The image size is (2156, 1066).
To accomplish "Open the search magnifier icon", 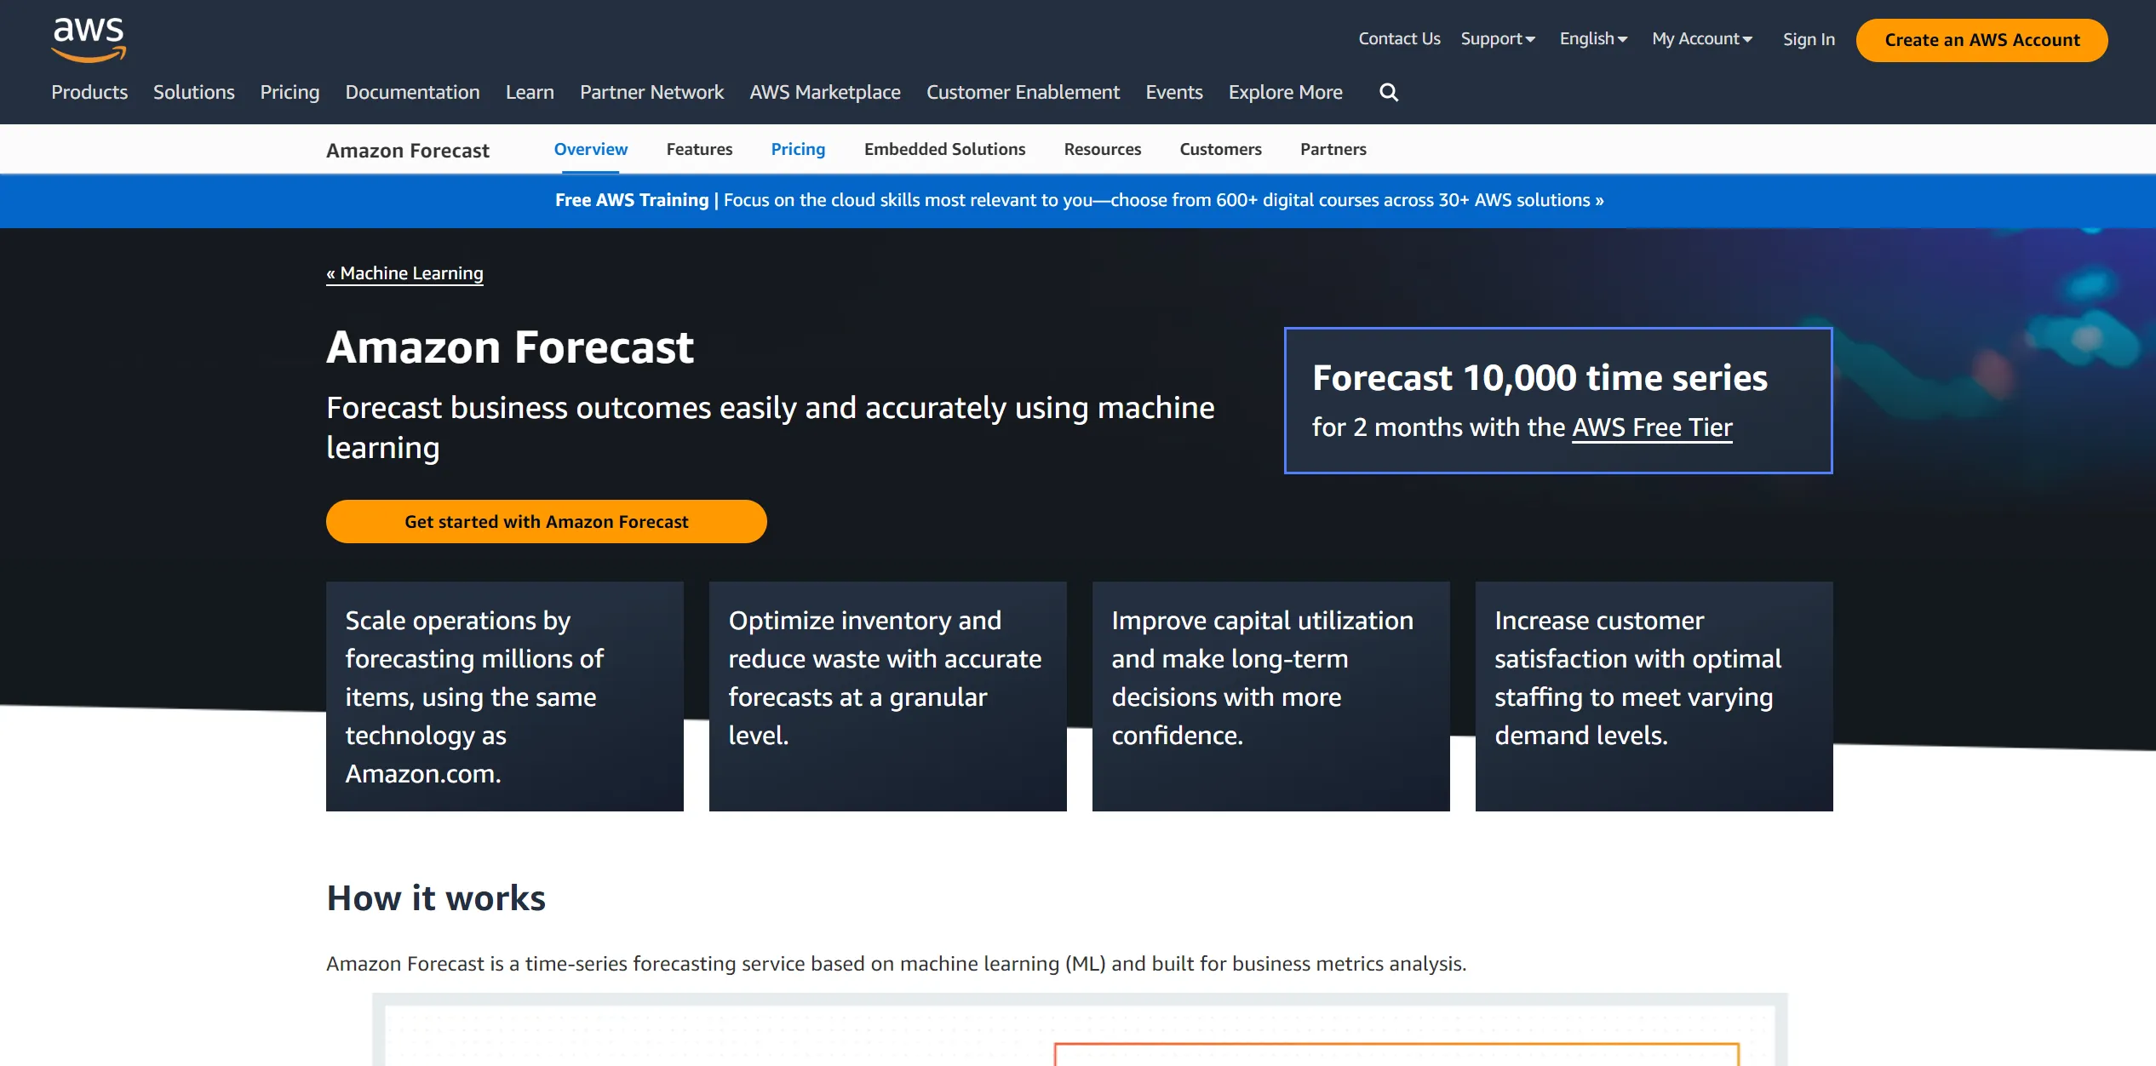I will pos(1388,92).
